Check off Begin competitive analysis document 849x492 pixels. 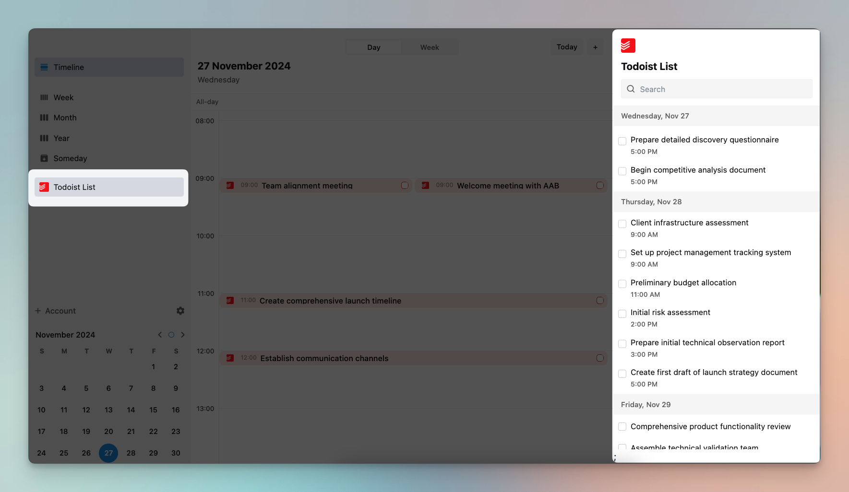[622, 171]
